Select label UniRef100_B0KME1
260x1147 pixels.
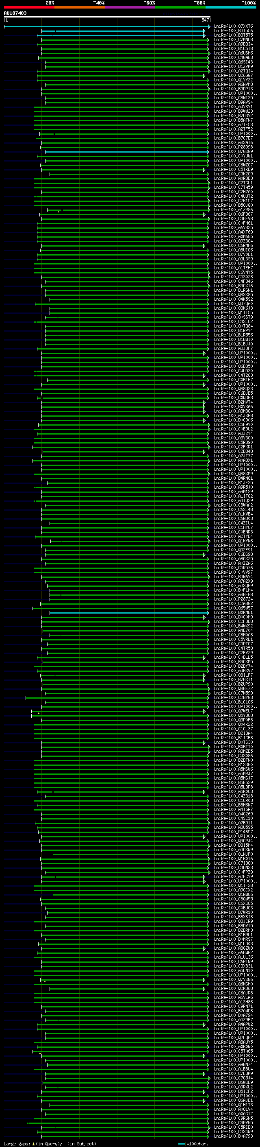click(233, 612)
